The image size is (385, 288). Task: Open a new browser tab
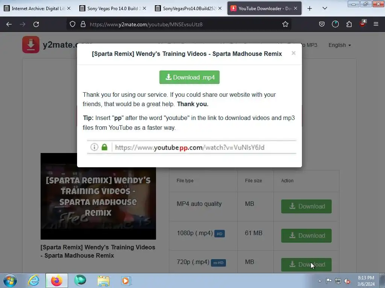pyautogui.click(x=310, y=9)
